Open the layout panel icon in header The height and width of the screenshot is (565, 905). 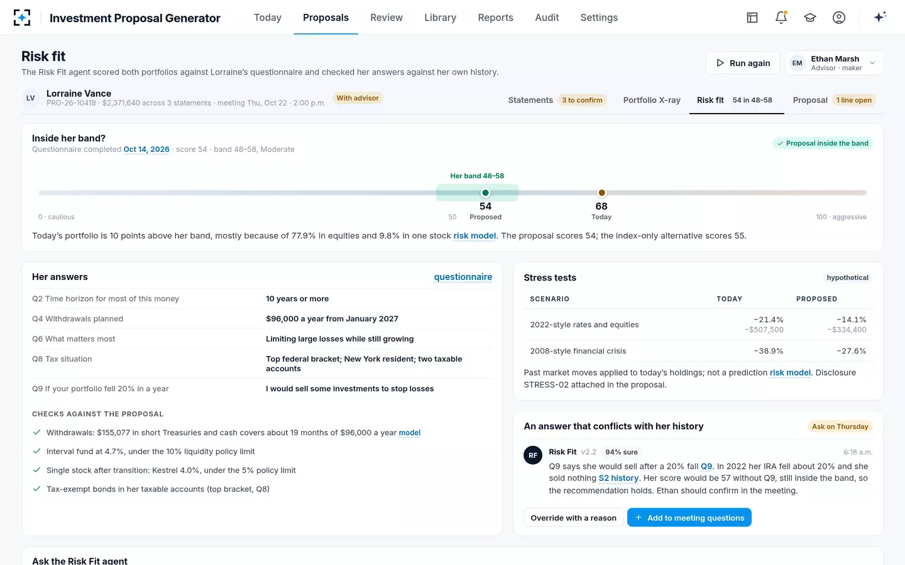pos(752,18)
